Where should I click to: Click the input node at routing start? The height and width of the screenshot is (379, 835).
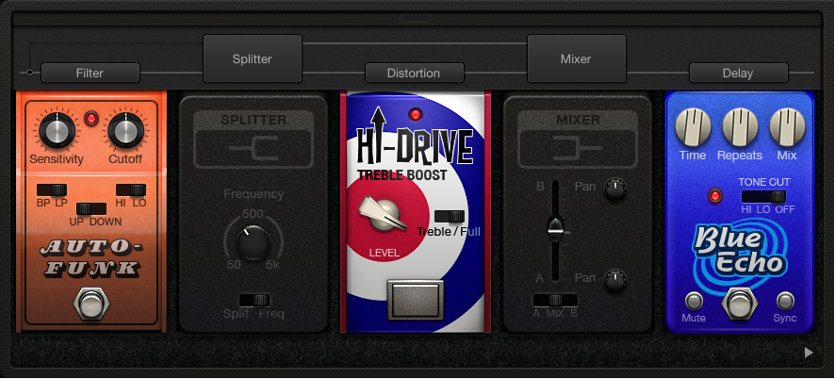[x=29, y=72]
